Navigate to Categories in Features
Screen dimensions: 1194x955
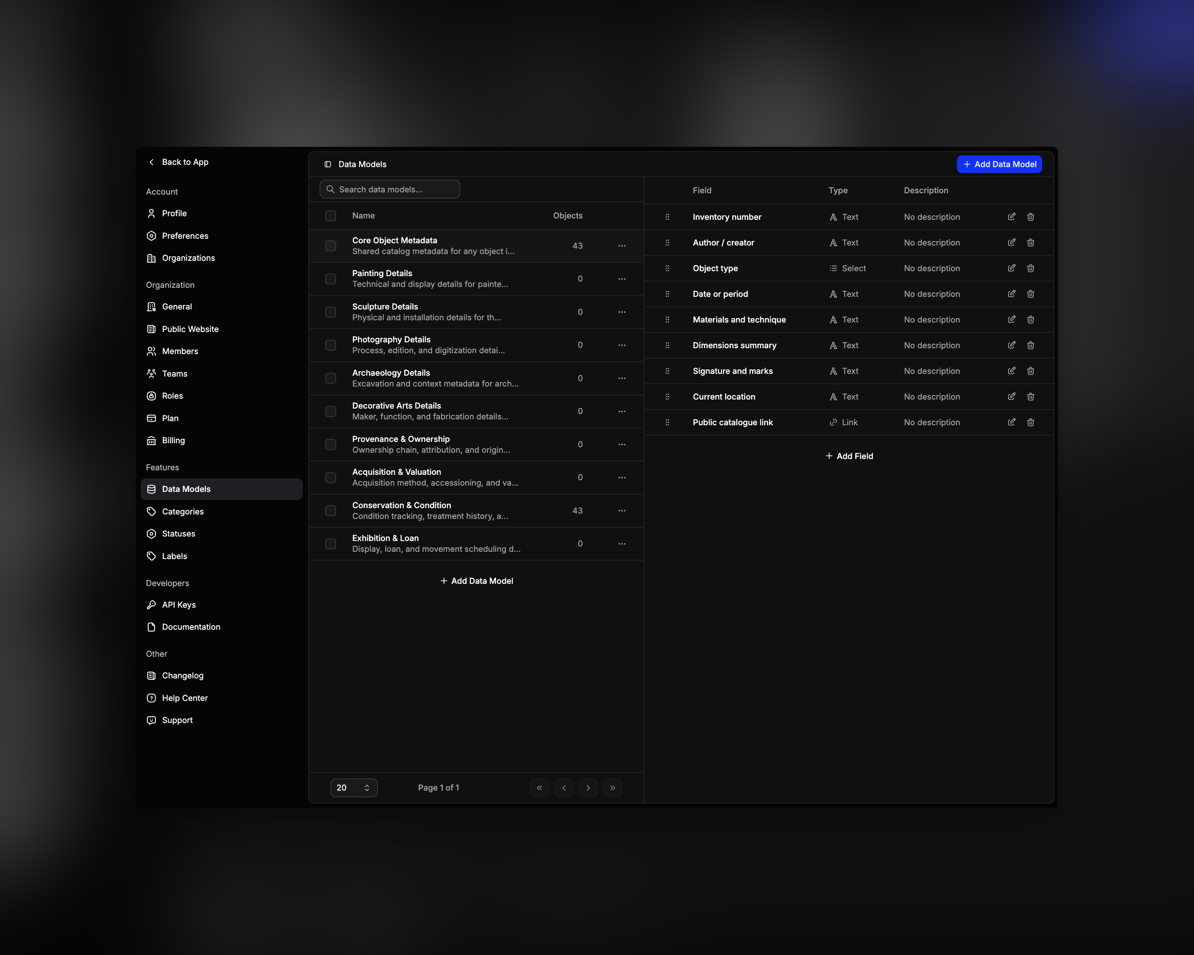click(x=222, y=512)
